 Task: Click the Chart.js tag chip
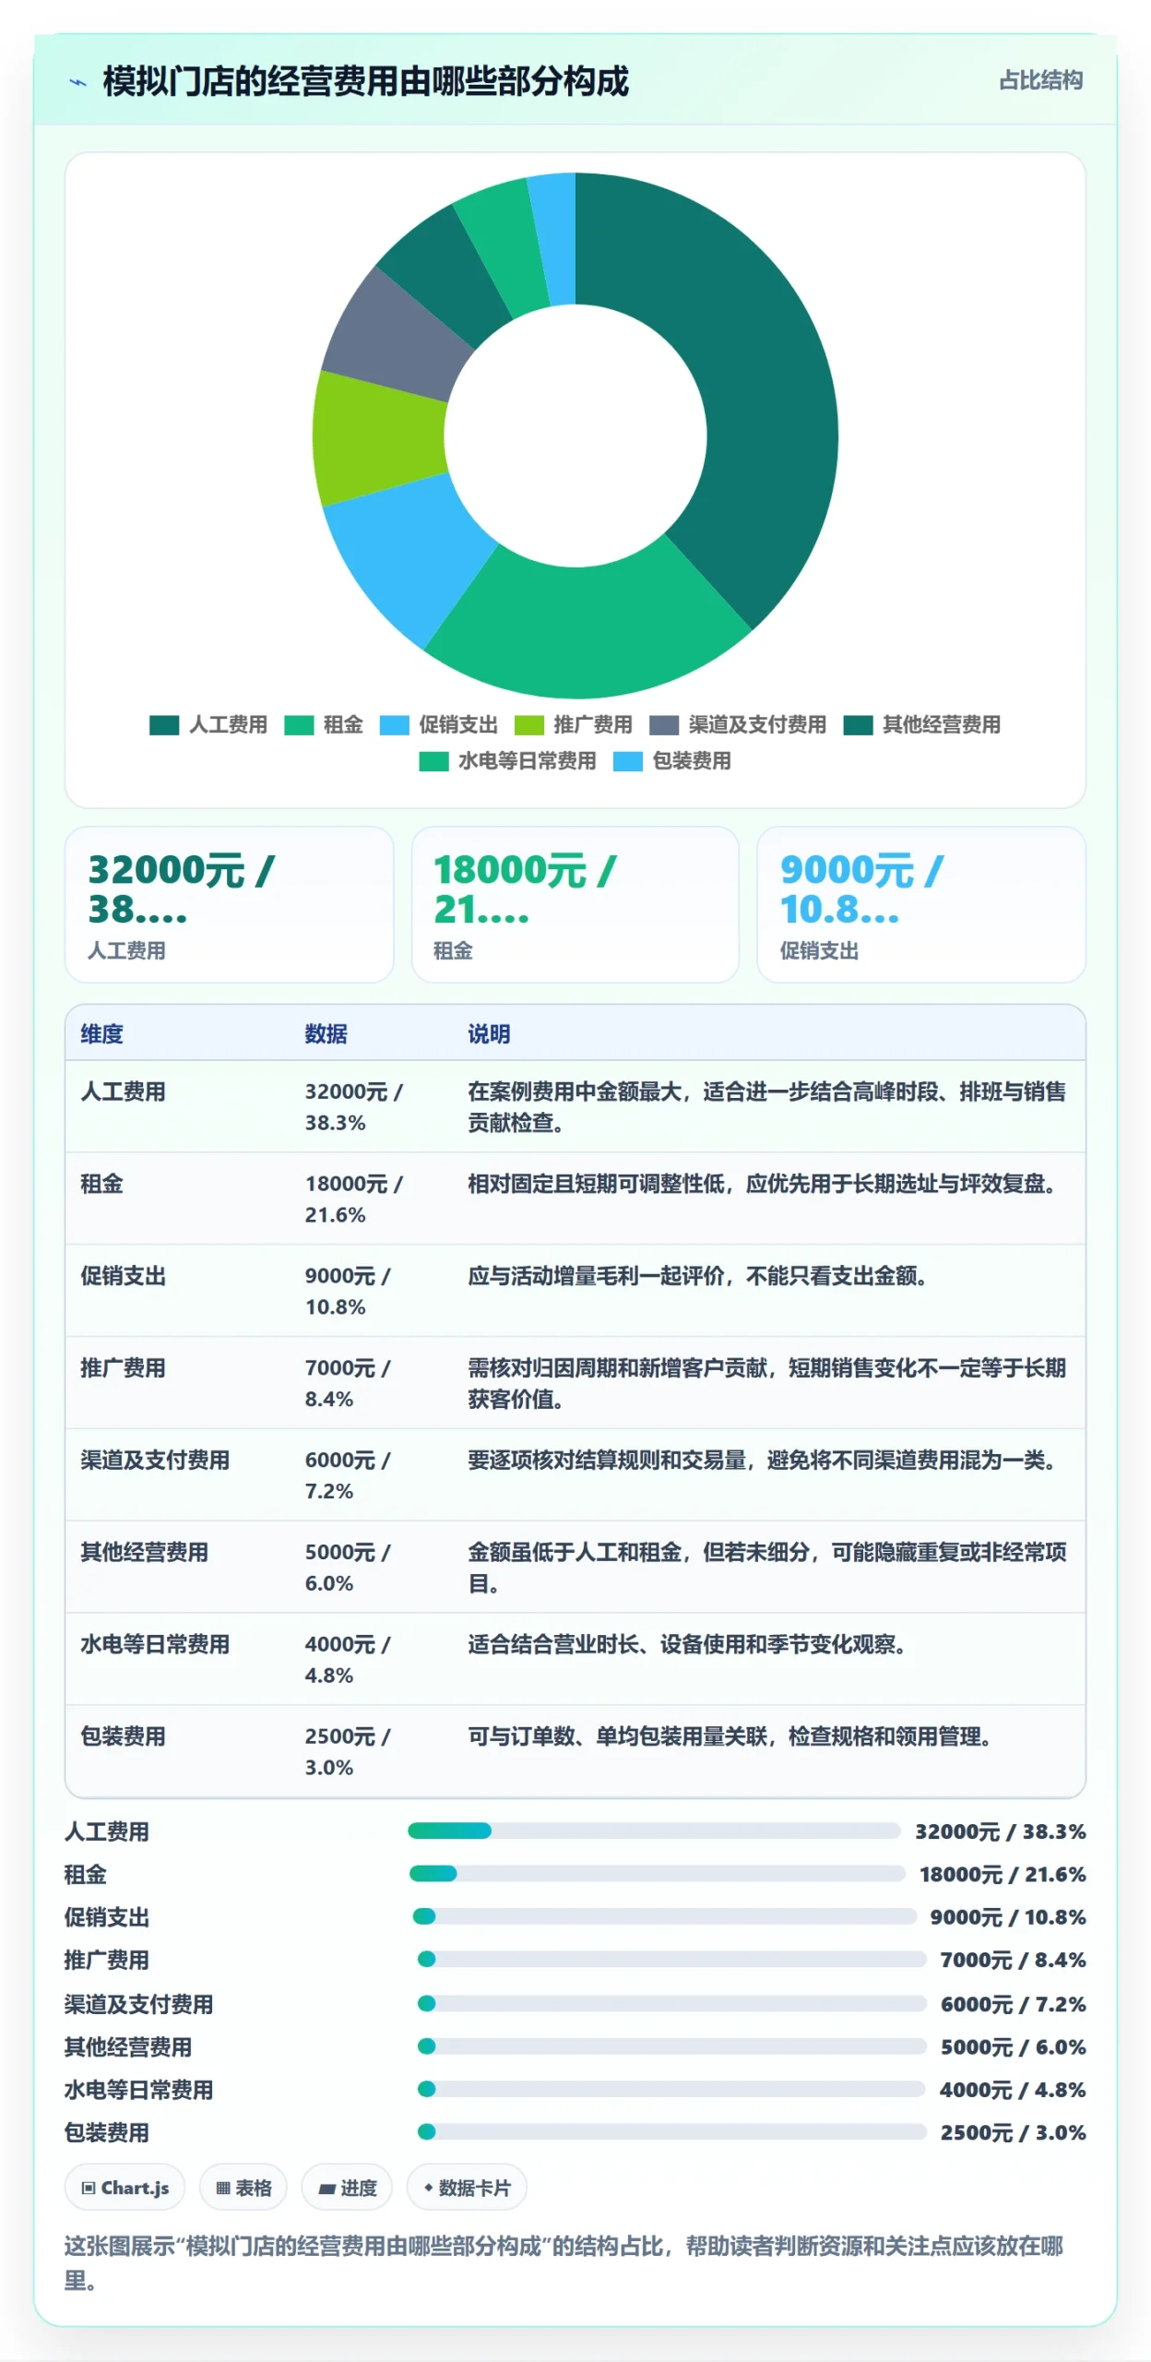point(125,2188)
